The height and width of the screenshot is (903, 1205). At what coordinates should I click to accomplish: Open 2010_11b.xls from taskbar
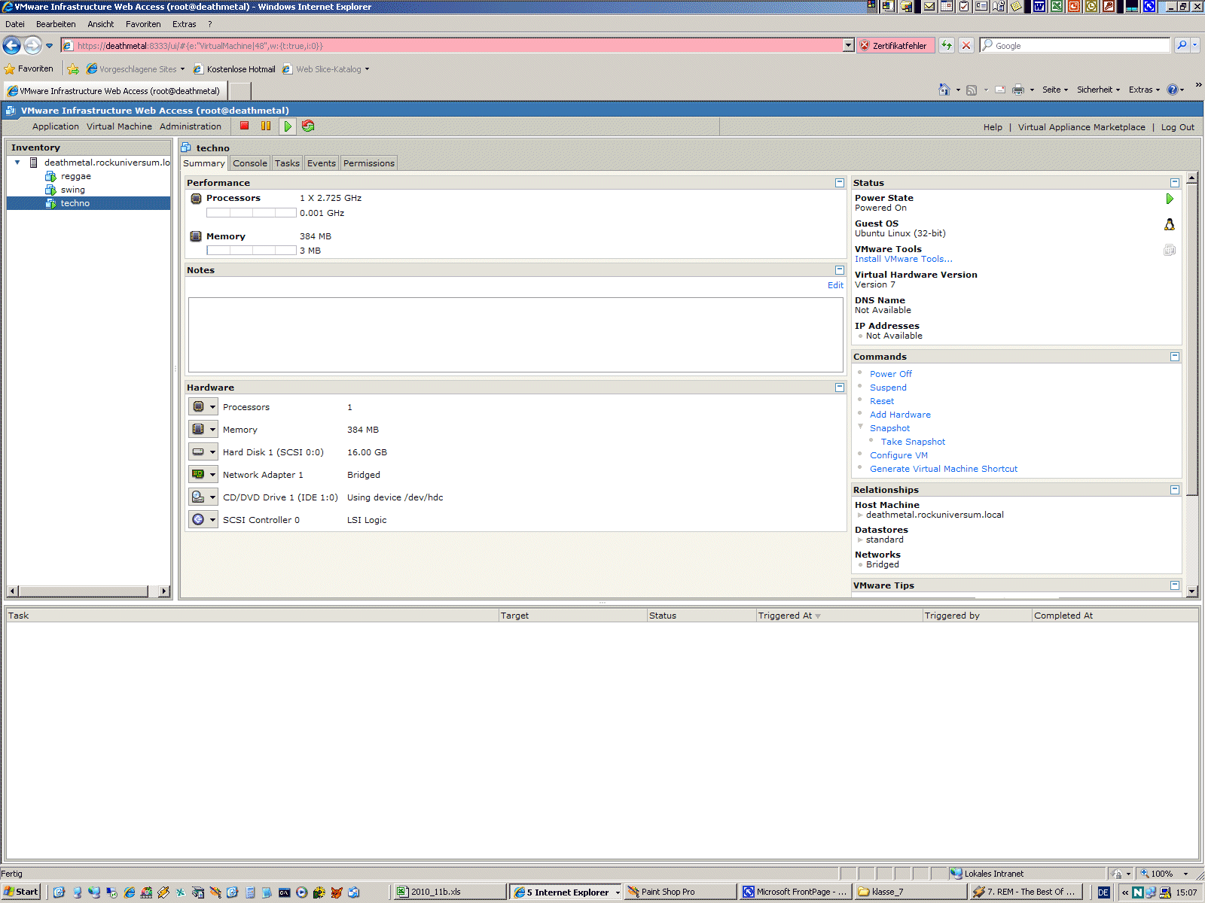449,892
